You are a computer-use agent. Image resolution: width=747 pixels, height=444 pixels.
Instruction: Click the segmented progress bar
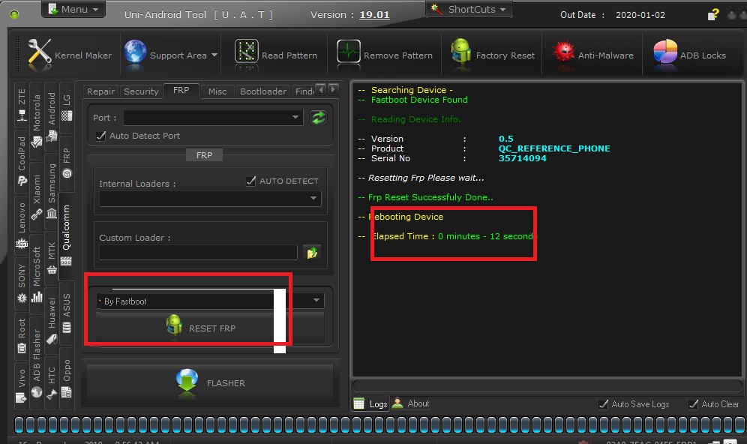coord(379,424)
